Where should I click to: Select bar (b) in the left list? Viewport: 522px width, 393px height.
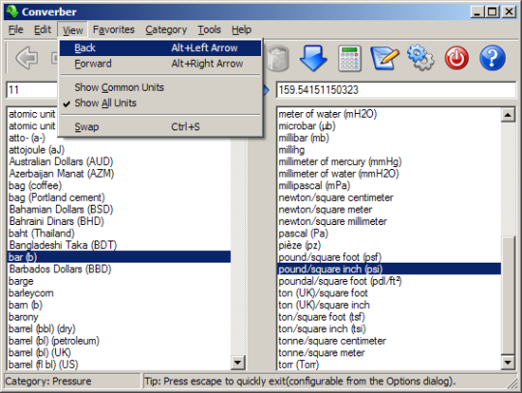[119, 257]
